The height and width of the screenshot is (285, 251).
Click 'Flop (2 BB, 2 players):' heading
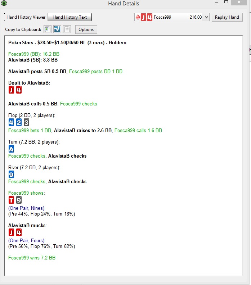coord(32,116)
